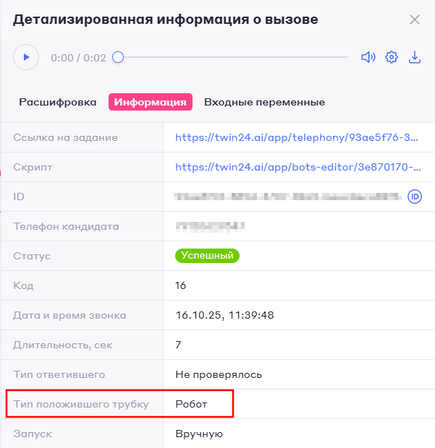Click the audio time 0:00 / 0:02
435x448 pixels.
click(78, 58)
